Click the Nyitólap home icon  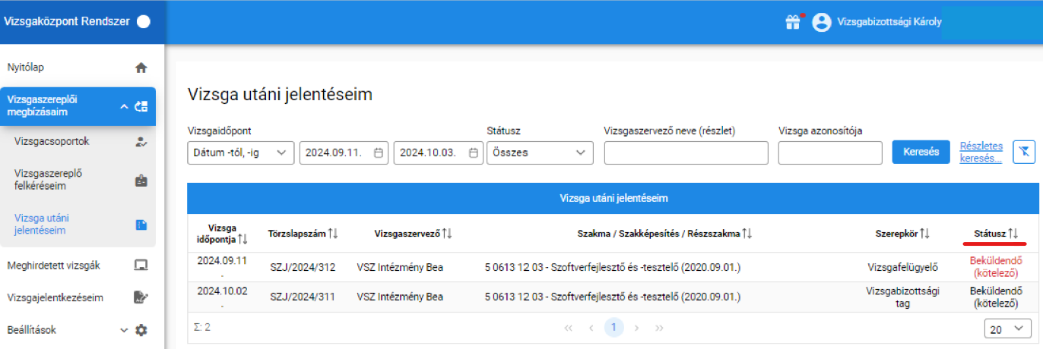[141, 68]
